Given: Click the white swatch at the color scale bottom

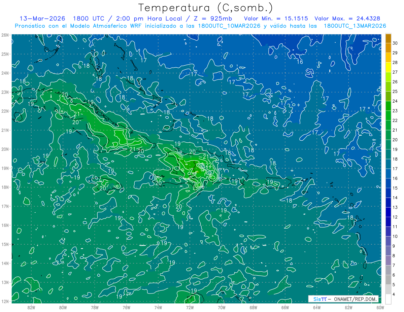Looking at the screenshot, I should (x=388, y=299).
